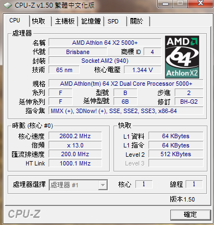This screenshot has width=214, height=225.
Task: Click the extended model value 6B
Action: 125,102
